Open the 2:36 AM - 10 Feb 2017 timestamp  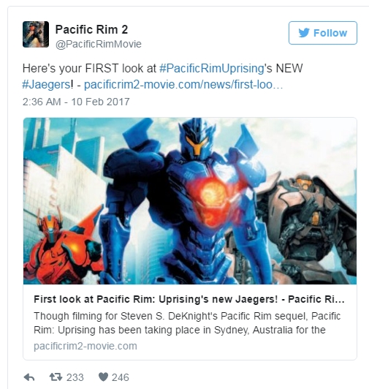(x=76, y=102)
